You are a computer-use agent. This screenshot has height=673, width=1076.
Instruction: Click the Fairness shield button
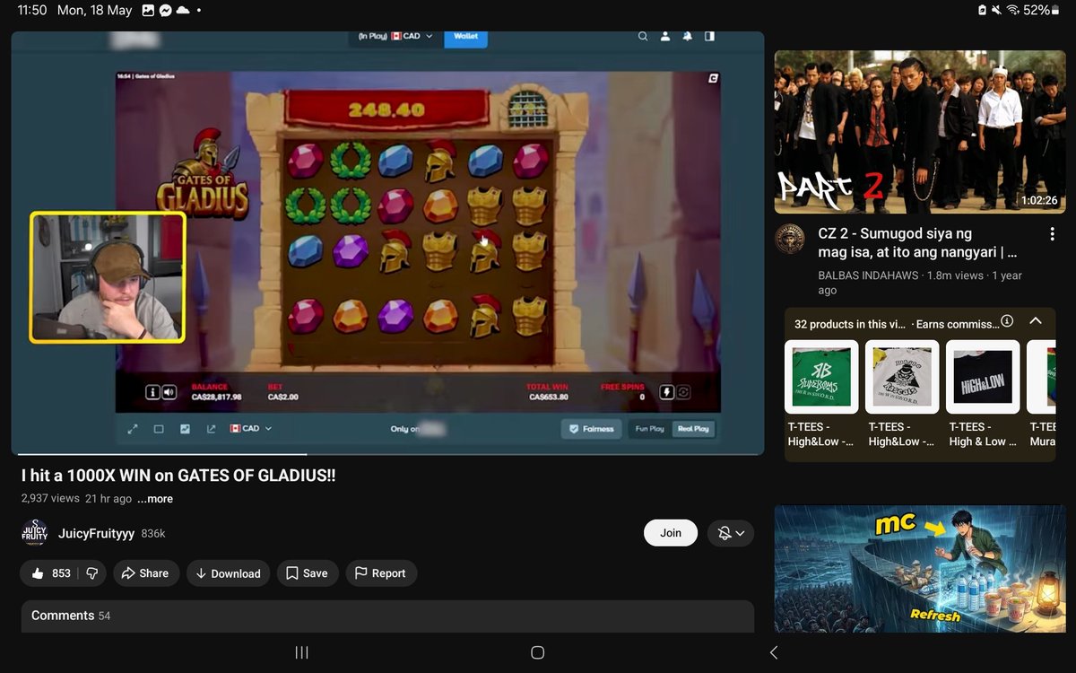point(591,429)
